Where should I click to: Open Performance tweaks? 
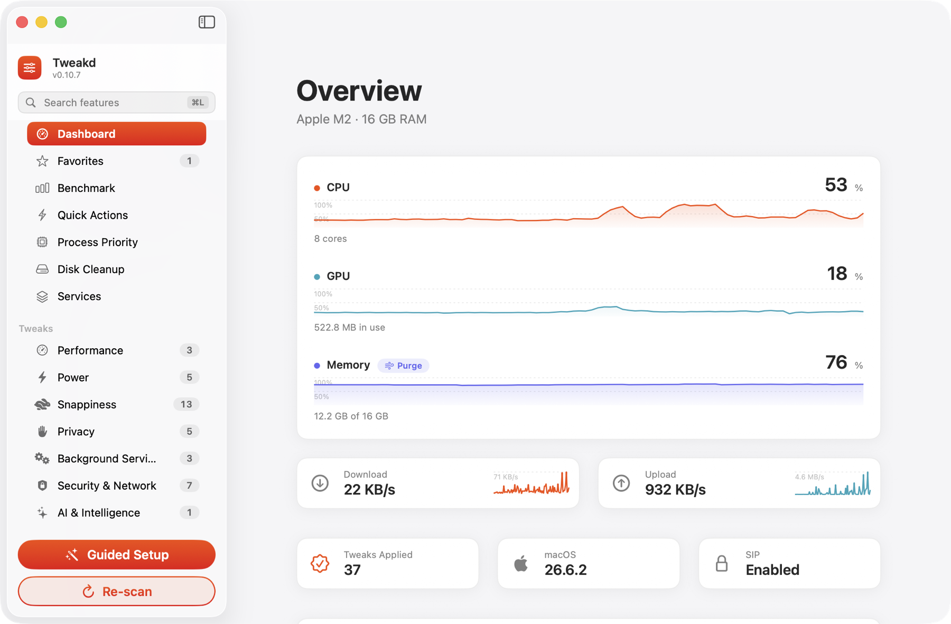[x=117, y=350]
